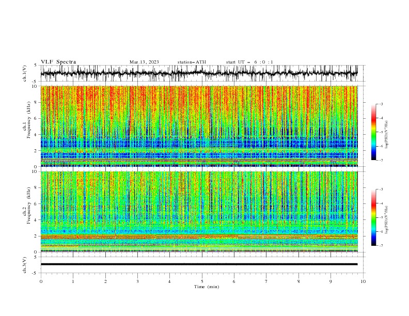Screen dimensions: 409x316
Task: Click the ch.2 spectrogram panel
Action: pyautogui.click(x=199, y=212)
